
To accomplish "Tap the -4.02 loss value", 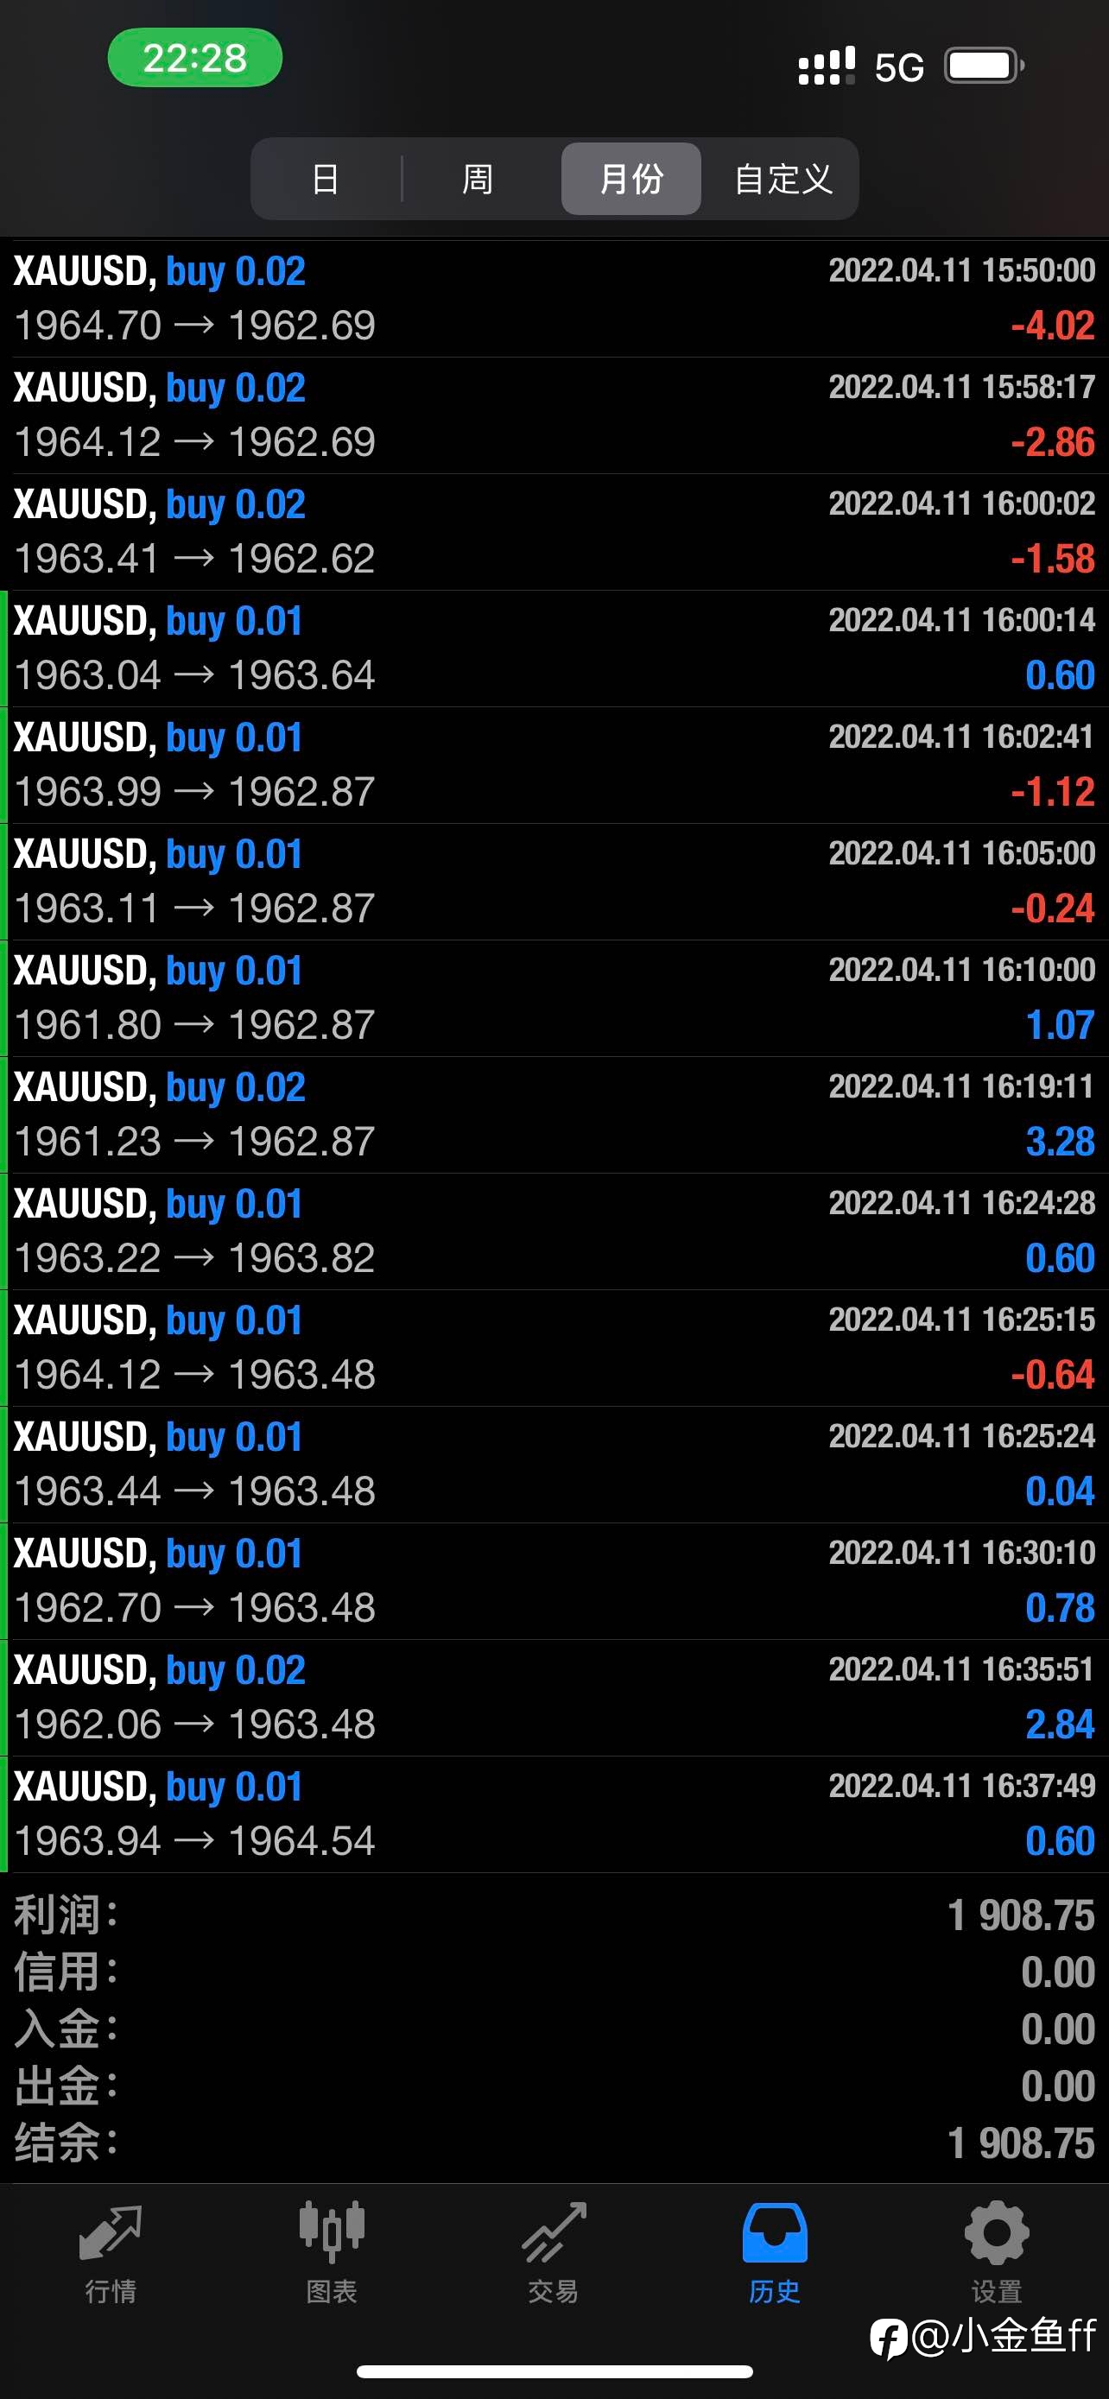I will tap(1052, 325).
